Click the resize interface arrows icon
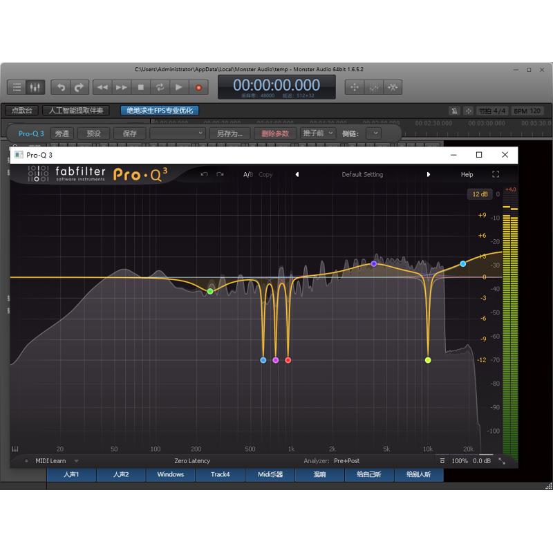Viewport: 553px width, 553px height. (502, 461)
